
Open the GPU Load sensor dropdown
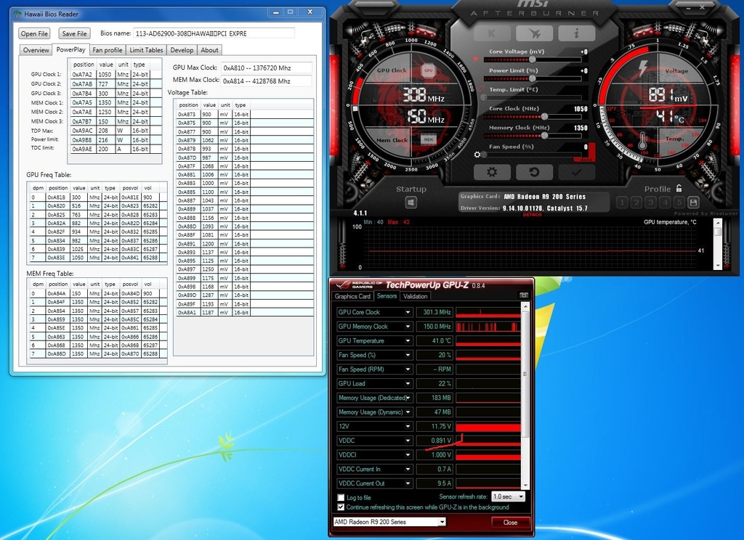coord(408,383)
